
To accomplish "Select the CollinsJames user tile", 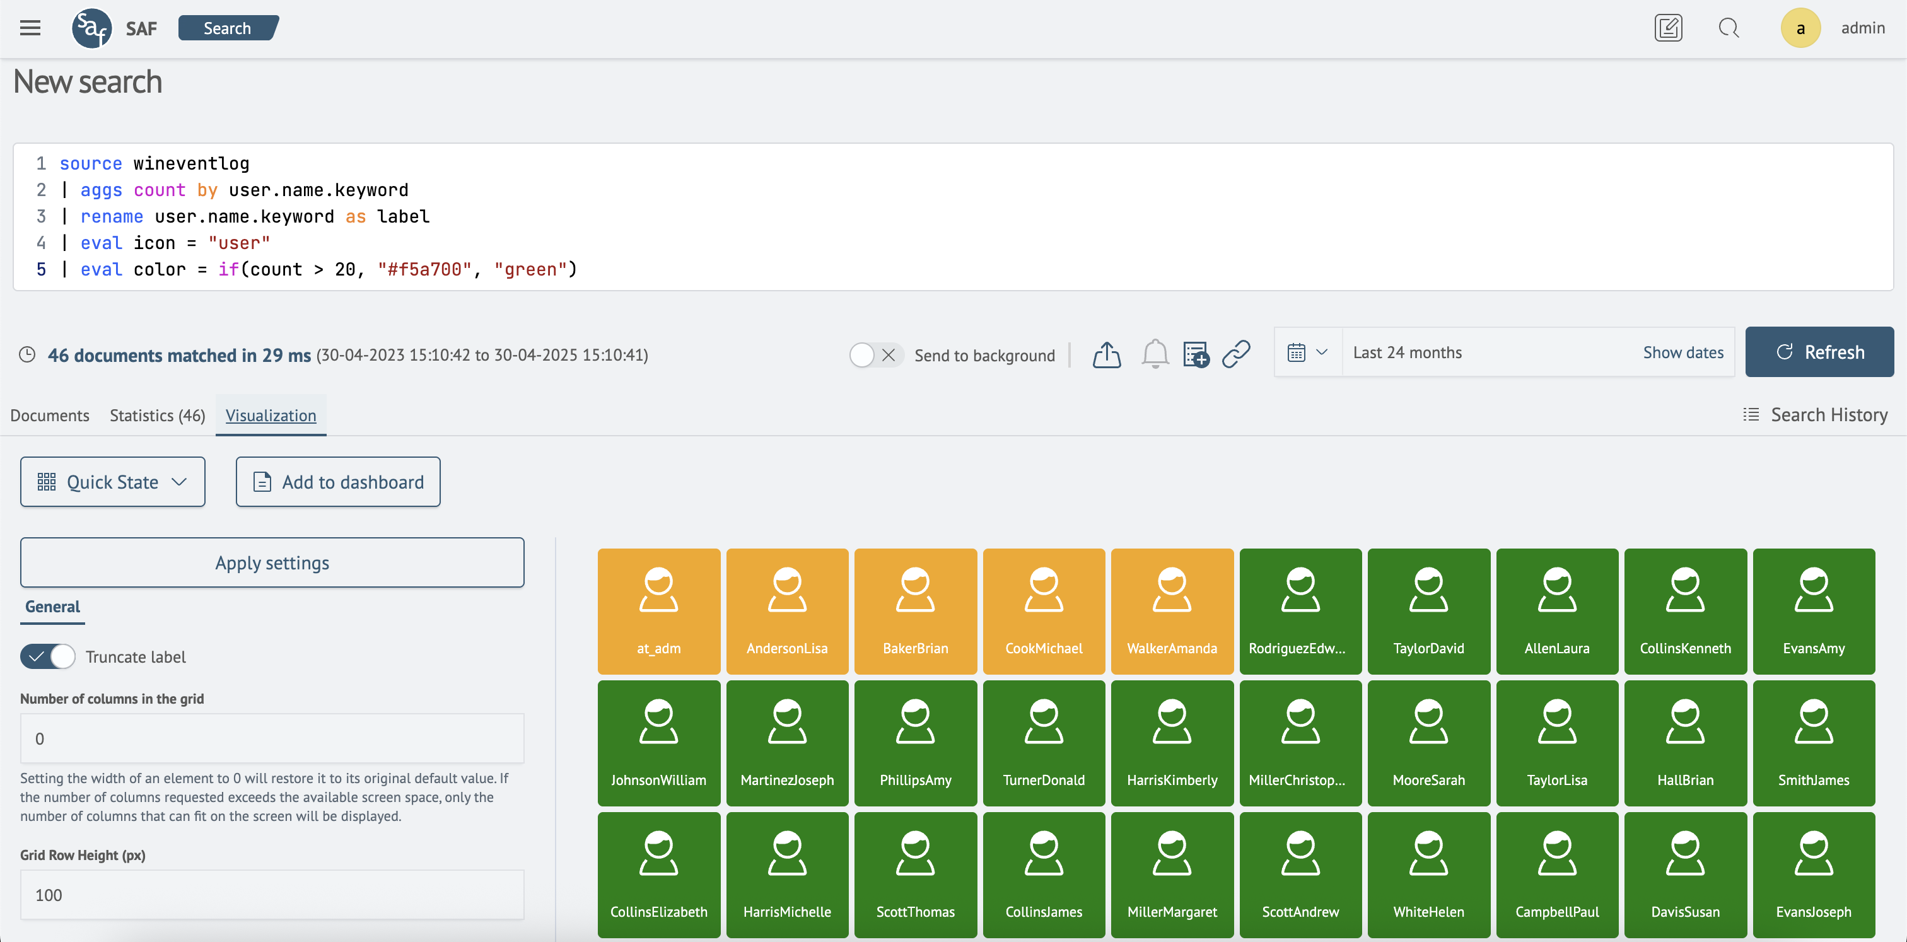I will 1044,875.
